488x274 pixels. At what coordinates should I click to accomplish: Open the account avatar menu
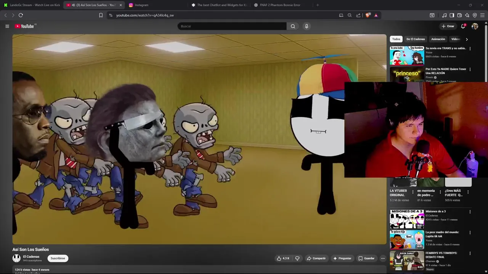[x=475, y=26]
